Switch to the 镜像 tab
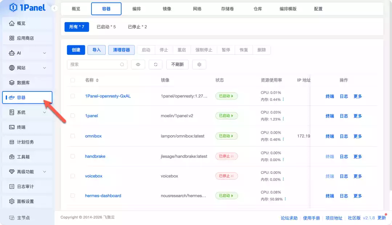Image resolution: width=392 pixels, height=225 pixels. [x=166, y=9]
